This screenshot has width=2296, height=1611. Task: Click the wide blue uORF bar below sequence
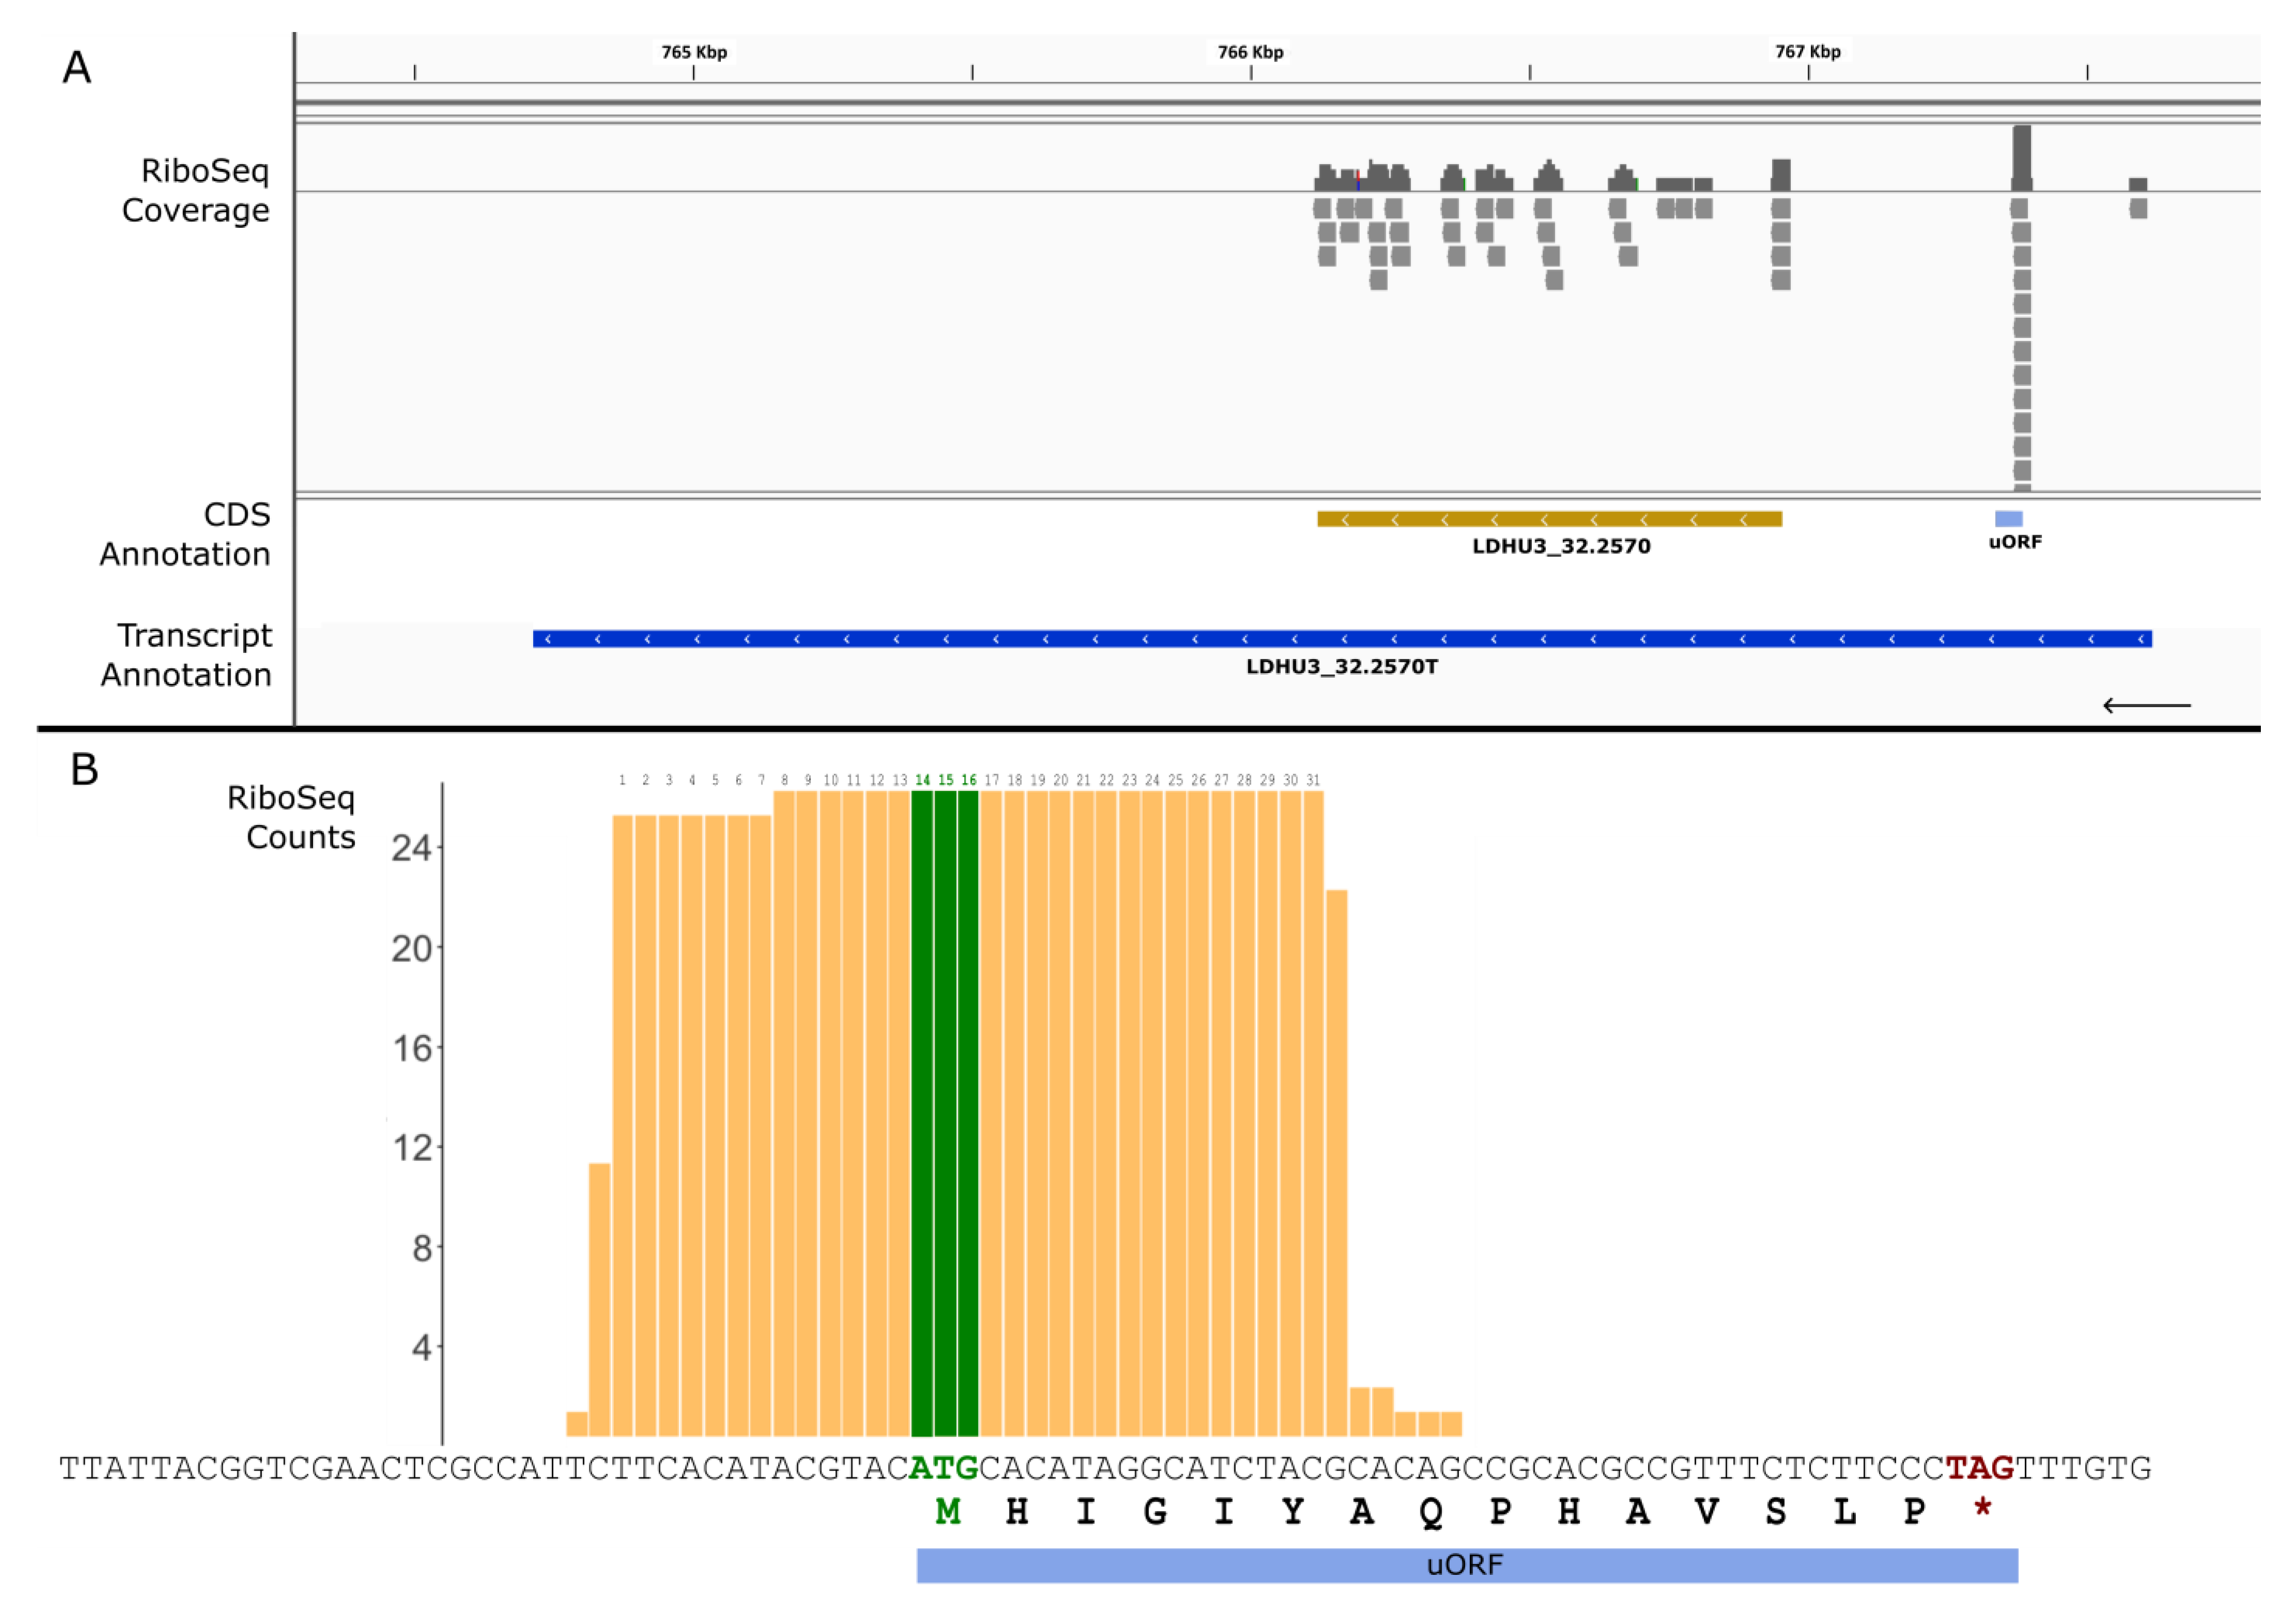(x=1466, y=1565)
